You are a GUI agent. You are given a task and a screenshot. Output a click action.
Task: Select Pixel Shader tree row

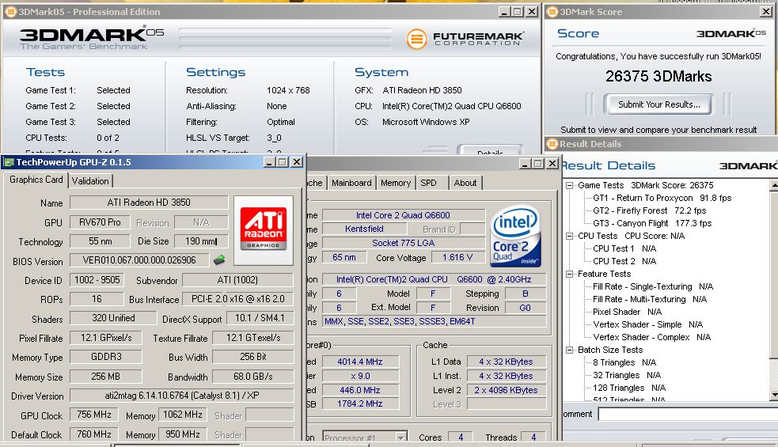click(627, 312)
